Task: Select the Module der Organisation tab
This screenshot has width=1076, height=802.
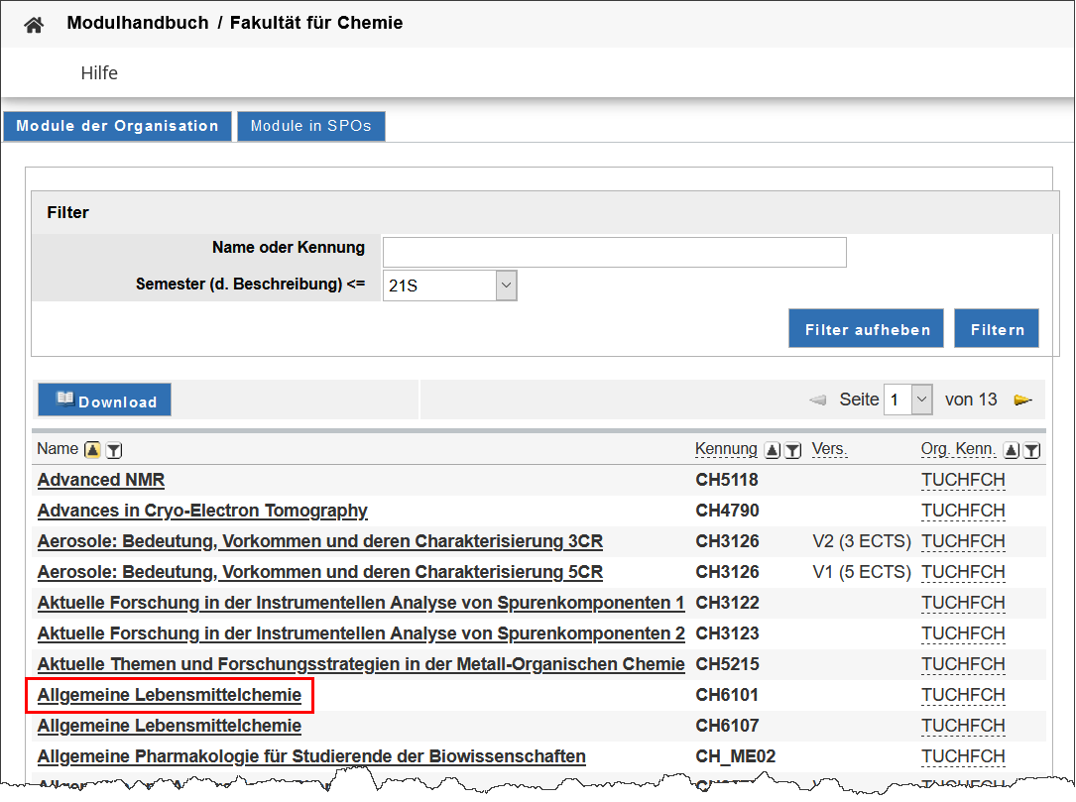Action: 117,127
